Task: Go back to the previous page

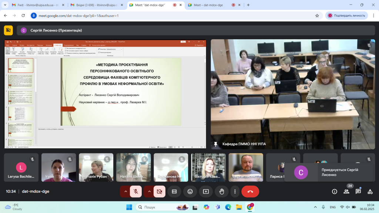Action: (x=6, y=16)
